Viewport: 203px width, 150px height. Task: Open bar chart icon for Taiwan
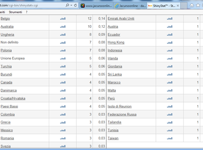tap(170, 138)
